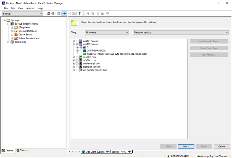Click the < Back button
This screenshot has height=158, width=232.
pos(168,147)
